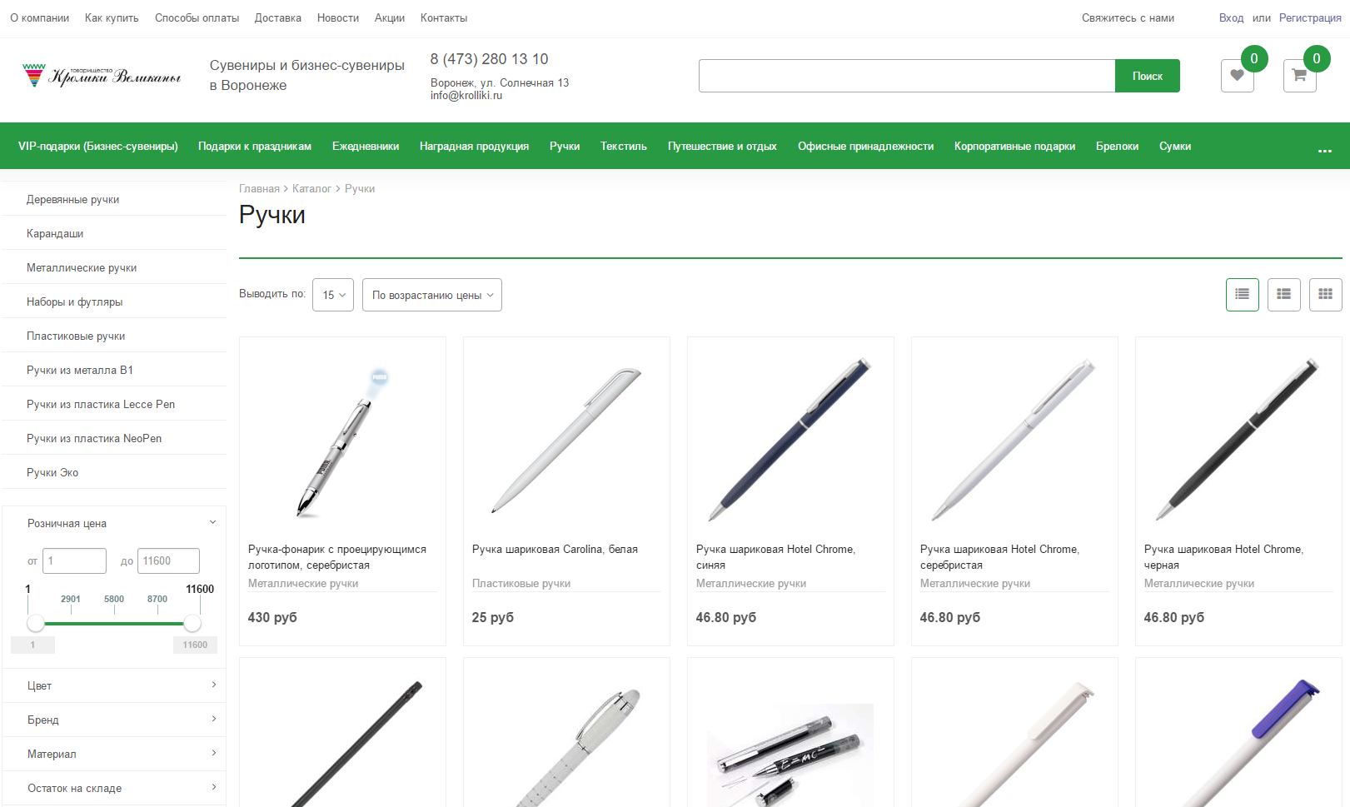The width and height of the screenshot is (1350, 807).
Task: Open Ручка шариковая Hotel Chrome, серебристая title
Action: (x=999, y=557)
